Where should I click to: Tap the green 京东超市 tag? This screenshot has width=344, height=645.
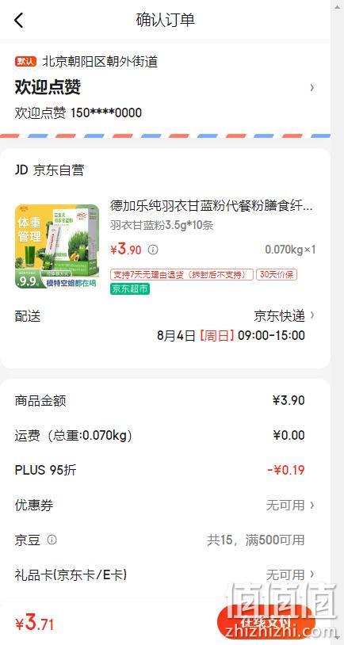click(130, 288)
